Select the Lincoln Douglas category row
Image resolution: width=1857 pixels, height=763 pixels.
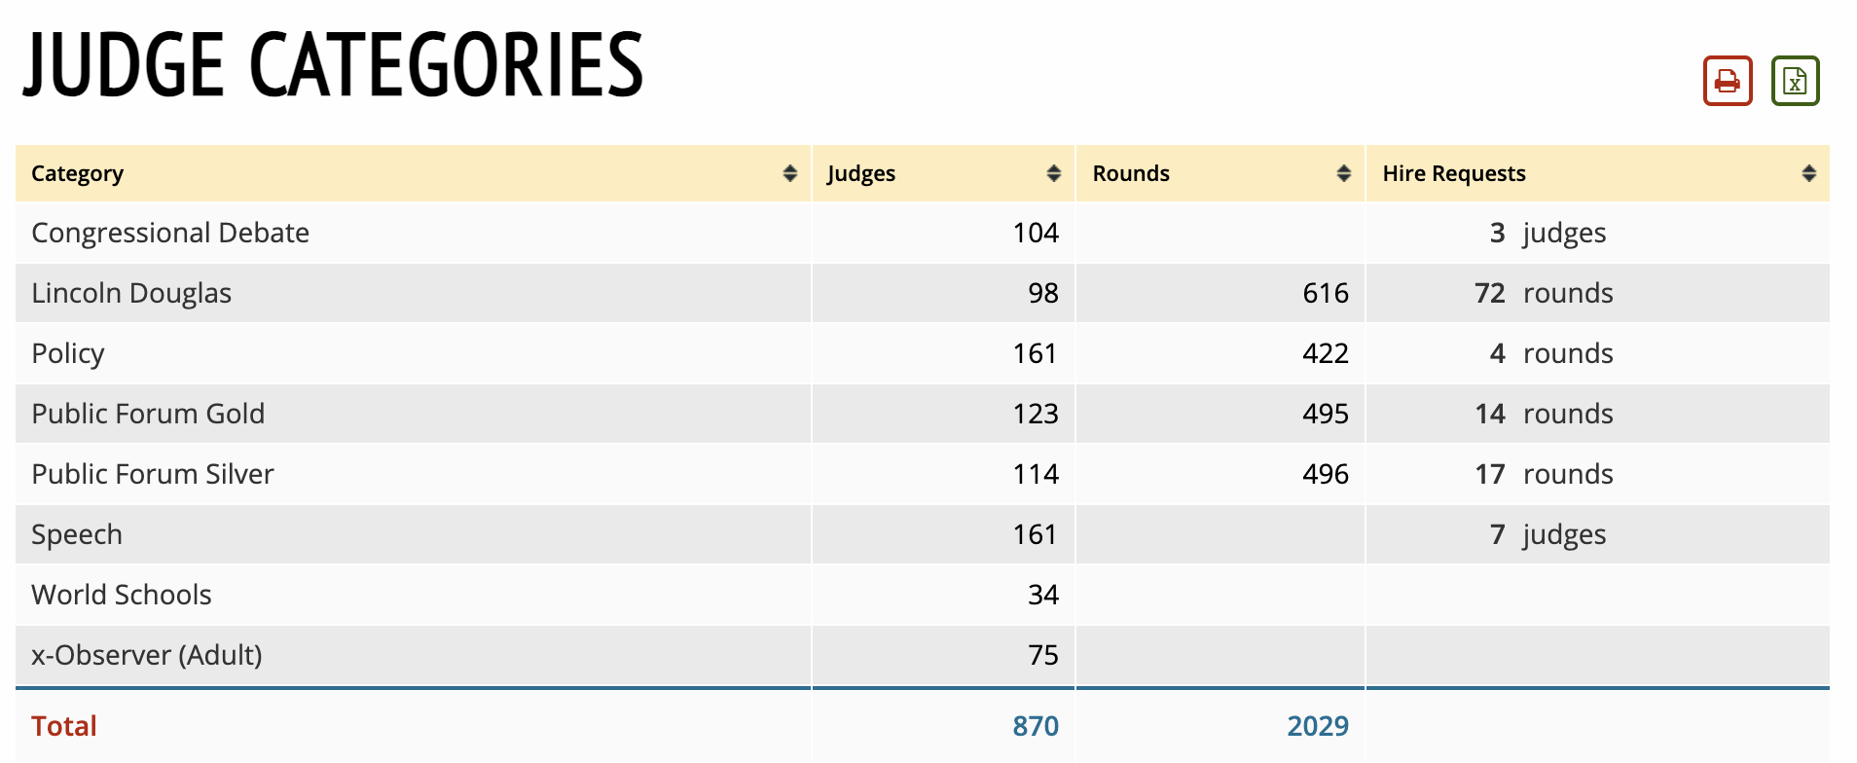(131, 293)
